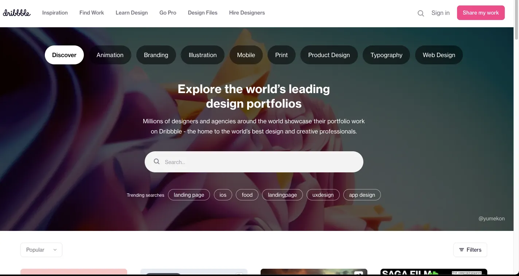Switch to the Branding category
The width and height of the screenshot is (519, 276).
156,55
